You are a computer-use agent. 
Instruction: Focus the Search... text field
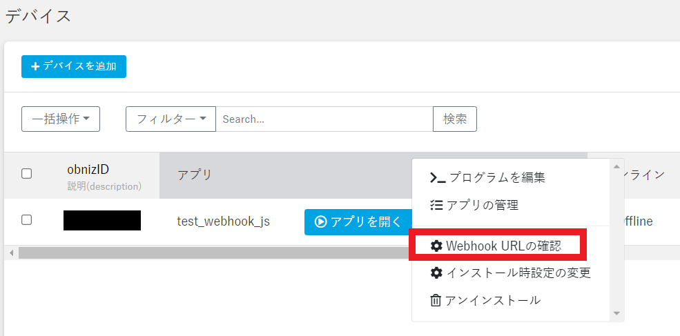(x=324, y=119)
